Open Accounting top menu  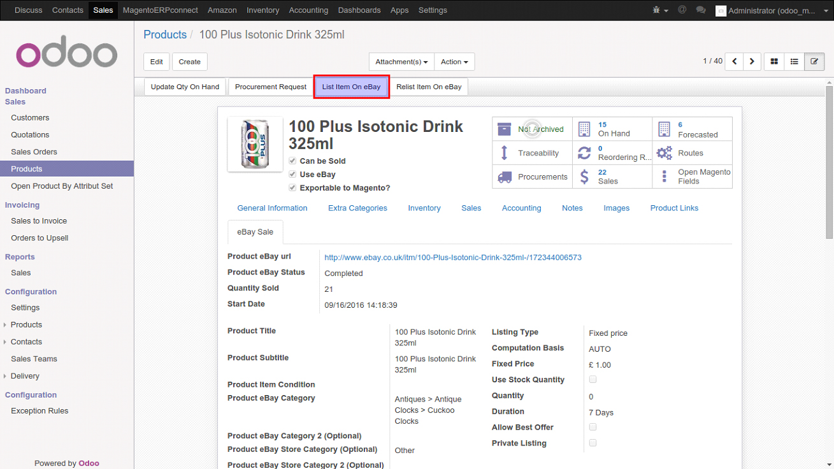tap(308, 10)
